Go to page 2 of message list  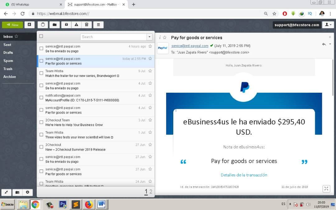coord(151,192)
